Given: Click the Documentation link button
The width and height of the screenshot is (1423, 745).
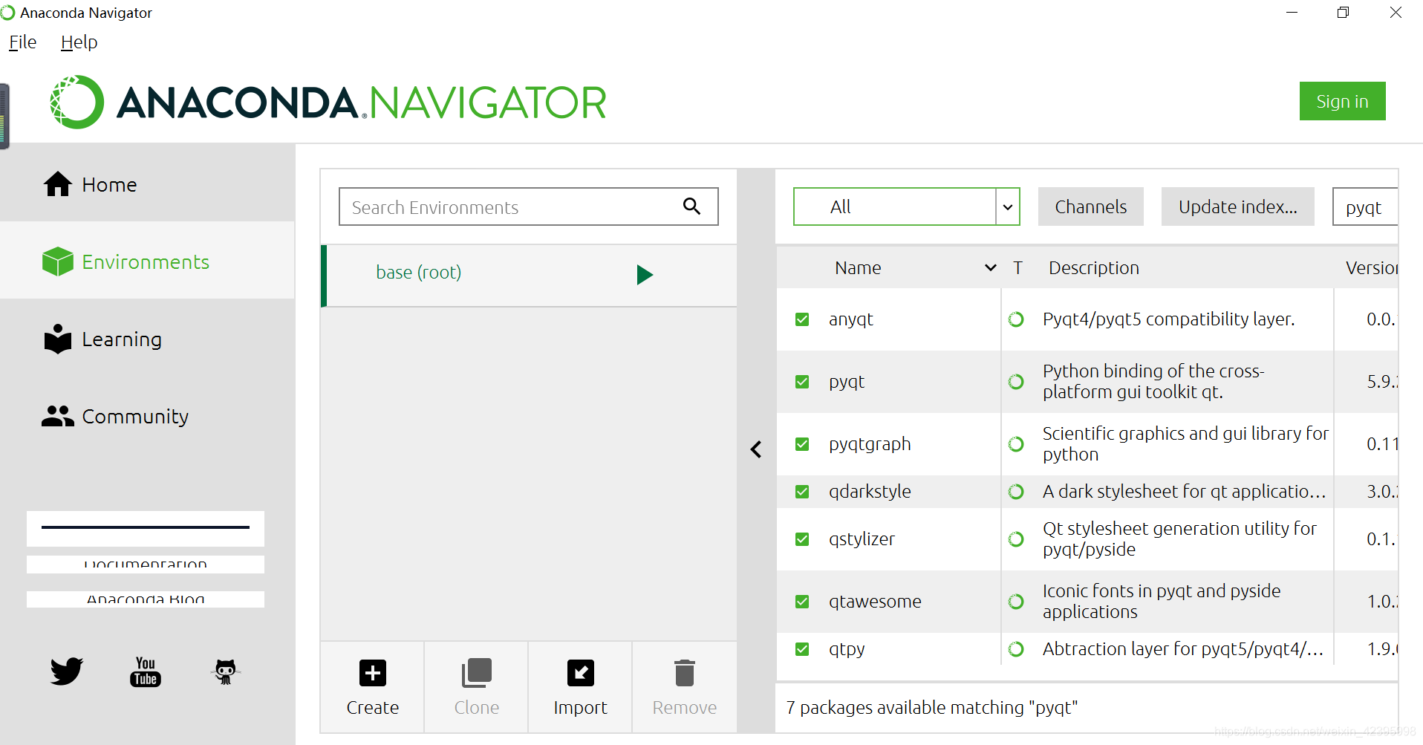Looking at the screenshot, I should point(146,565).
